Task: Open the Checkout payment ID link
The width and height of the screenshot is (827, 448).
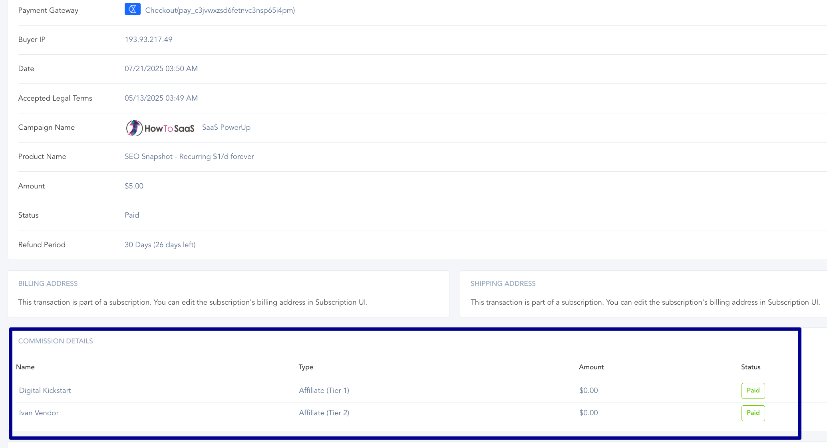Action: click(x=220, y=10)
